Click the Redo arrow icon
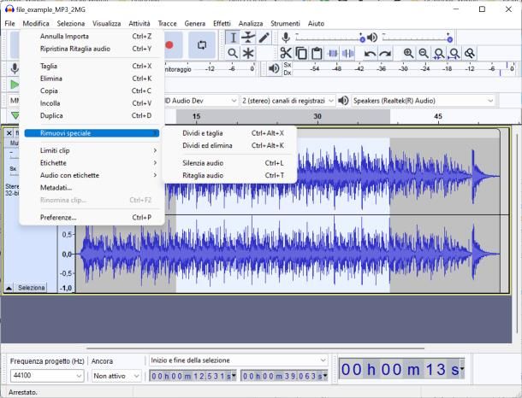 (x=385, y=53)
